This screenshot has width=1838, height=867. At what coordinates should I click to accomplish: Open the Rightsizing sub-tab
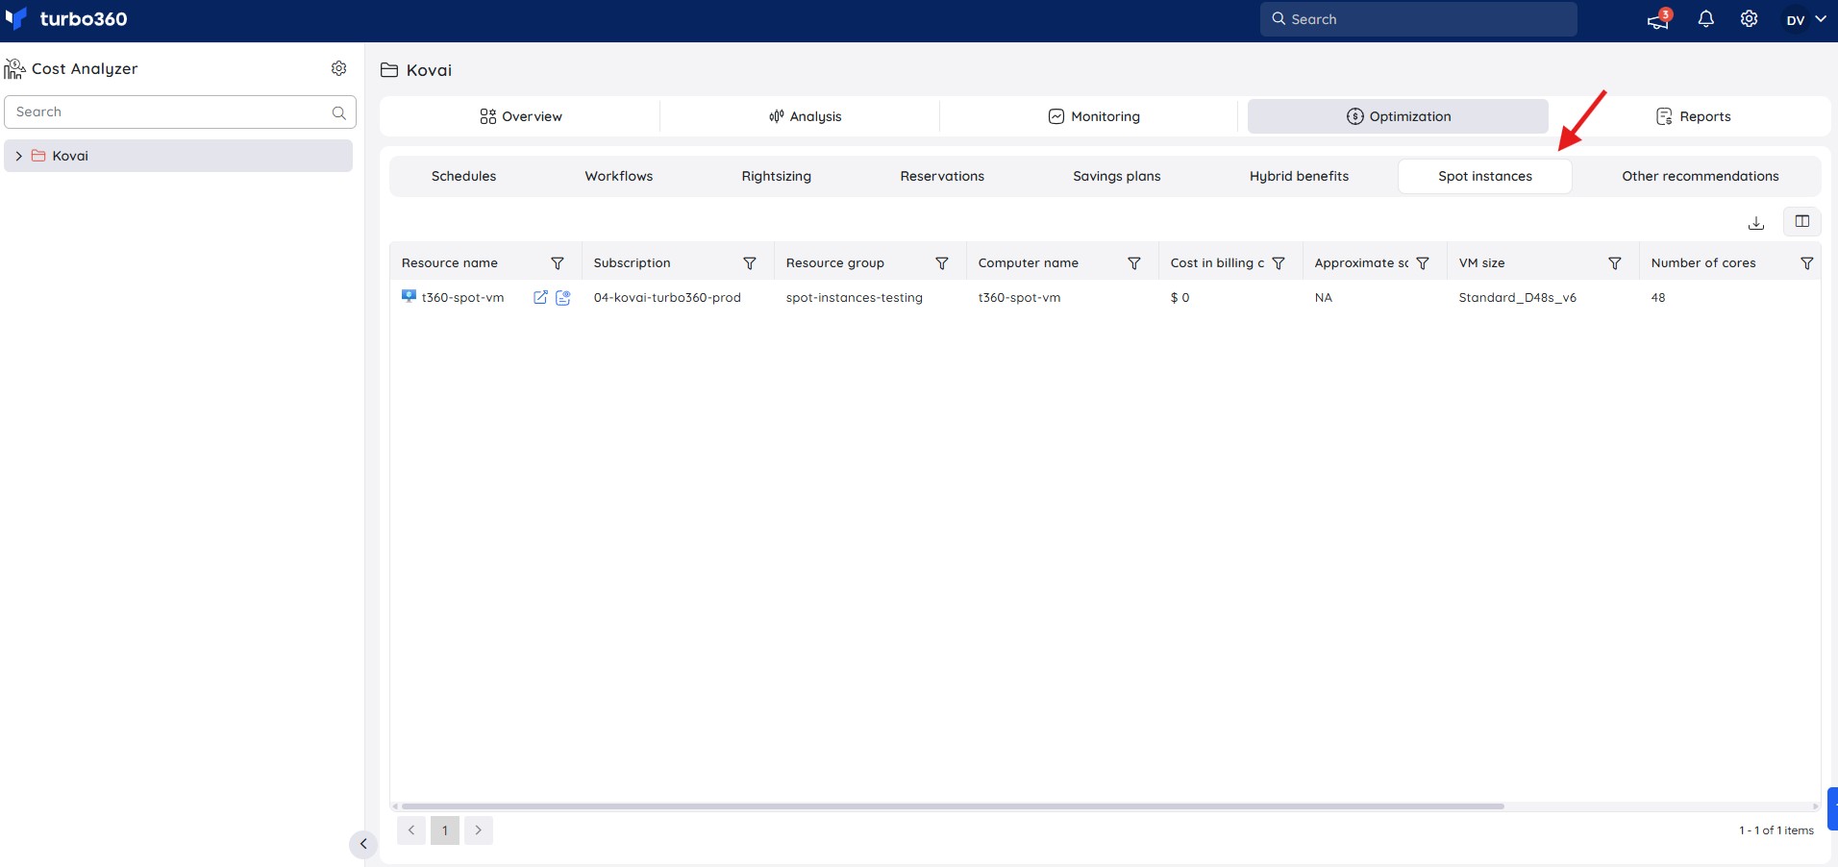777,176
